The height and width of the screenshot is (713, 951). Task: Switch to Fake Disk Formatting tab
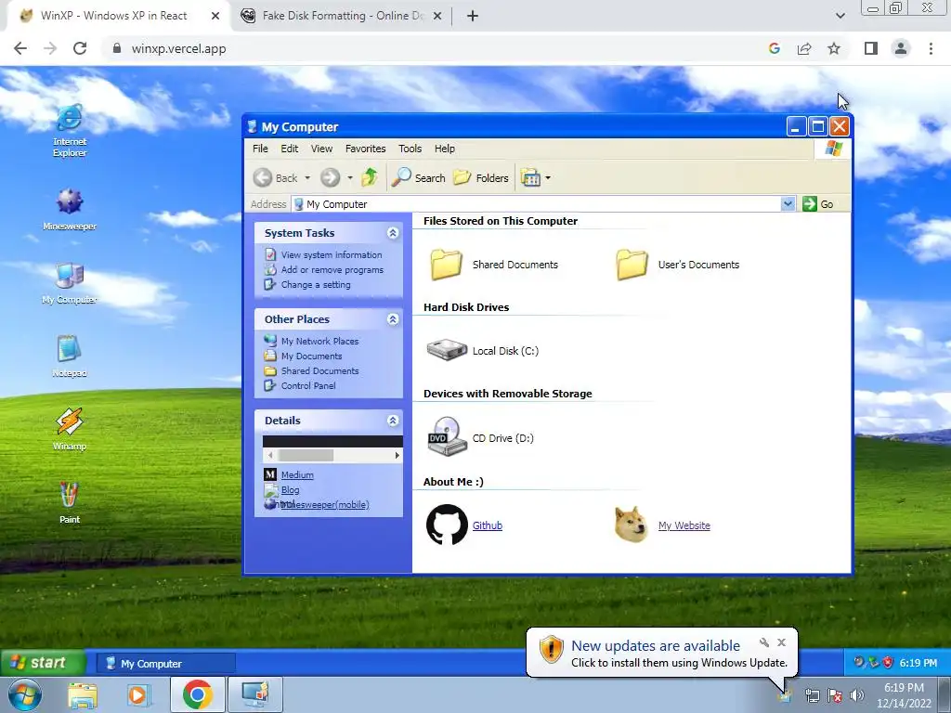(x=341, y=16)
